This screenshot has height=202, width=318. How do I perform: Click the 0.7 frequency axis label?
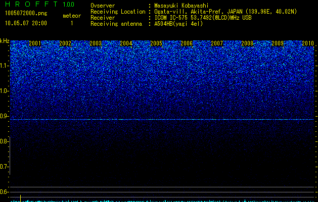click(x=5, y=167)
